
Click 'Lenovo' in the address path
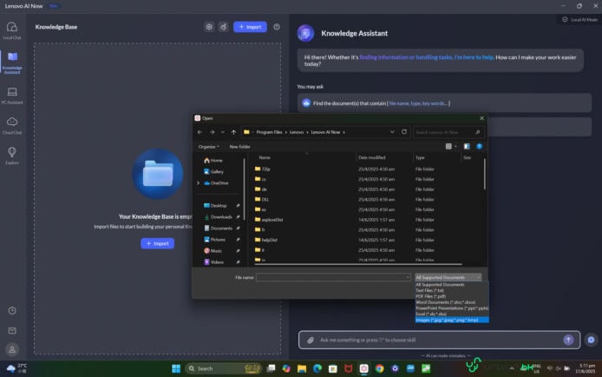click(x=297, y=132)
